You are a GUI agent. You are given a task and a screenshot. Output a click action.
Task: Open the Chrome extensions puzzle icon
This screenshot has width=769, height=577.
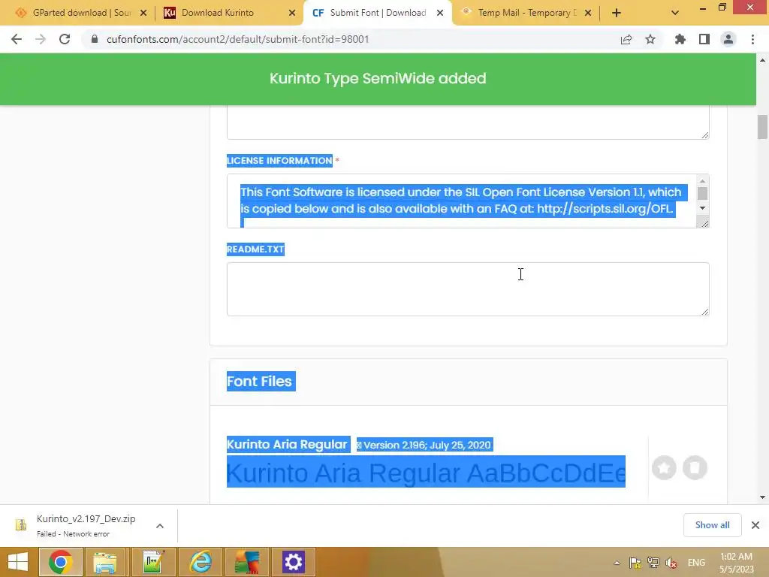(x=680, y=39)
